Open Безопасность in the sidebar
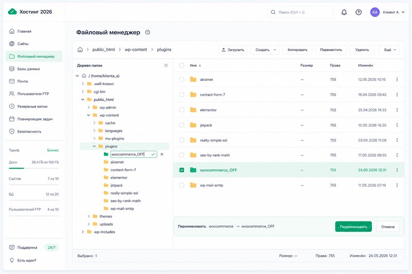This screenshot has width=412, height=274. [x=34, y=132]
